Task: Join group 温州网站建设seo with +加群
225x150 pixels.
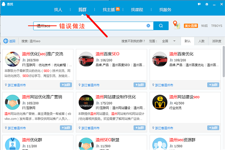Action: coord(213,128)
